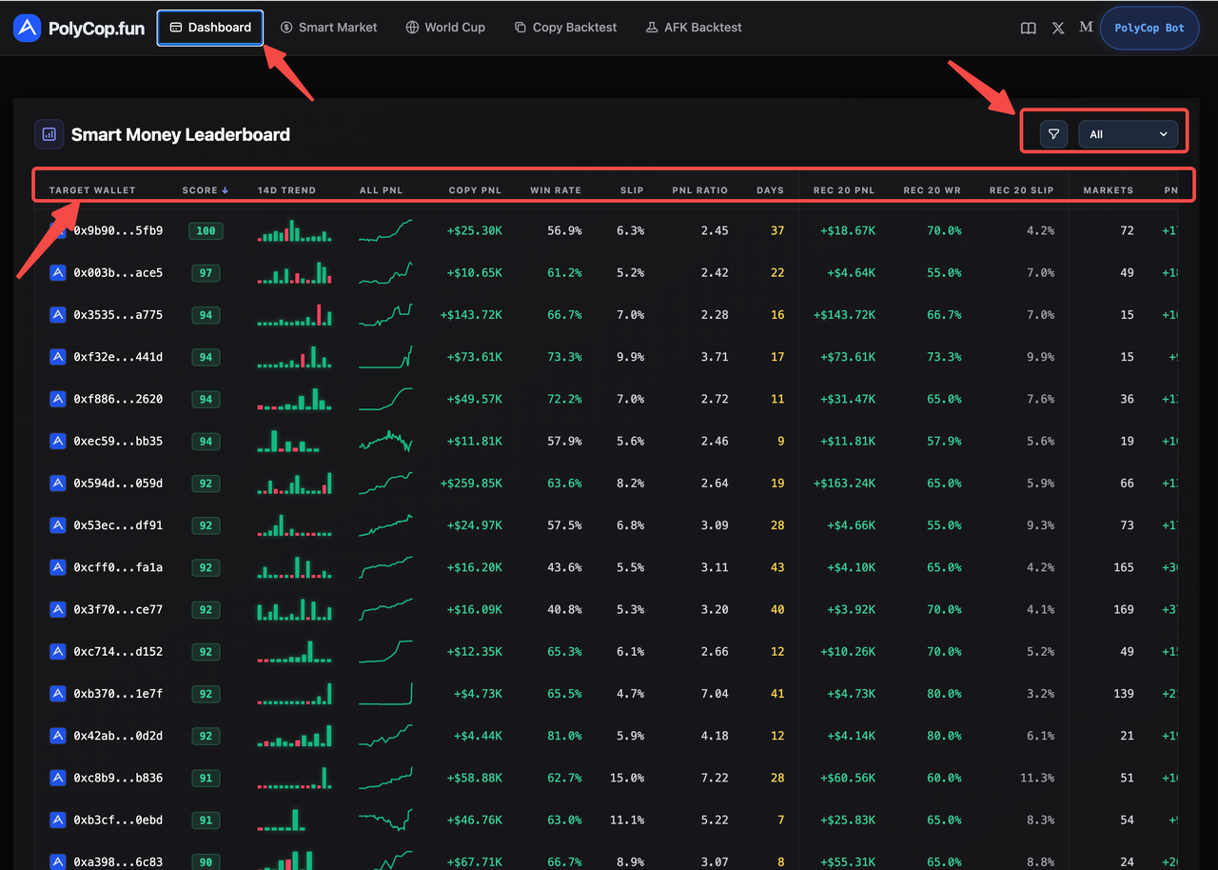This screenshot has width=1218, height=870.
Task: Visit the X social link icon
Action: click(x=1058, y=28)
